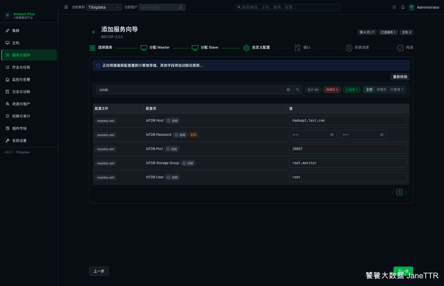Click the 主机 3 badge

pos(407,32)
